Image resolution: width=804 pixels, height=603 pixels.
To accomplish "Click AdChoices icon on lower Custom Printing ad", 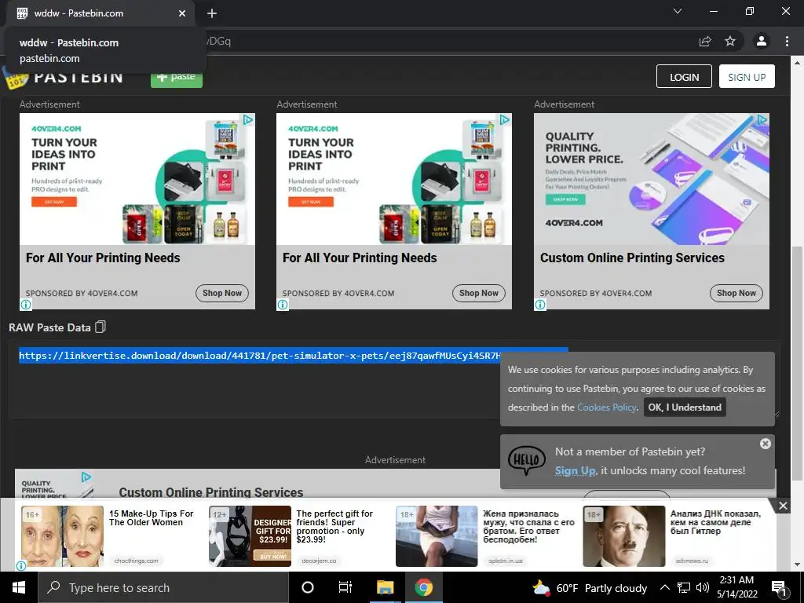I will click(x=86, y=477).
